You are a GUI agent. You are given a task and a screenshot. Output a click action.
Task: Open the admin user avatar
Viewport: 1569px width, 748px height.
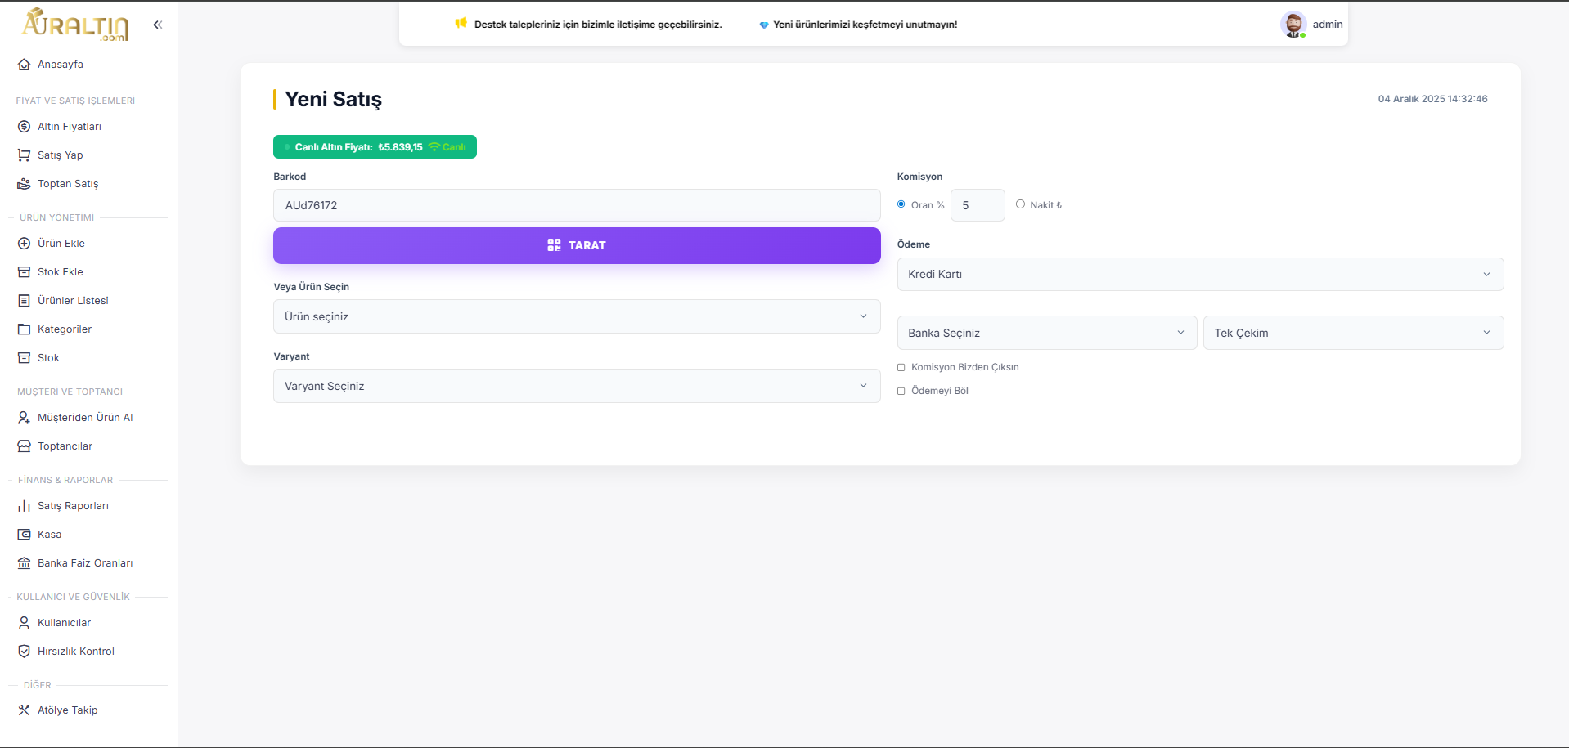pos(1293,25)
